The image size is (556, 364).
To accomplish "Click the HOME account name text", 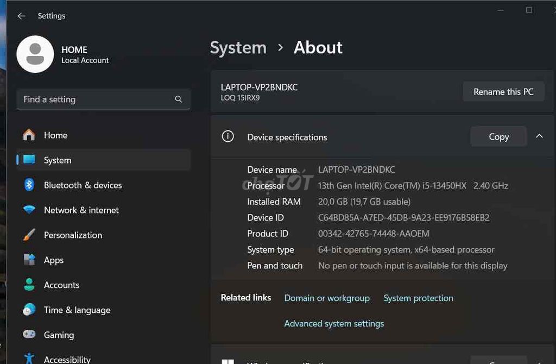I will point(74,49).
